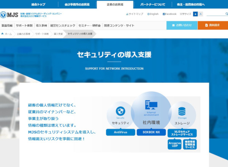The height and width of the screenshot is (167, 228).
Task: Click the search magnifier icon
Action: (x=226, y=14)
